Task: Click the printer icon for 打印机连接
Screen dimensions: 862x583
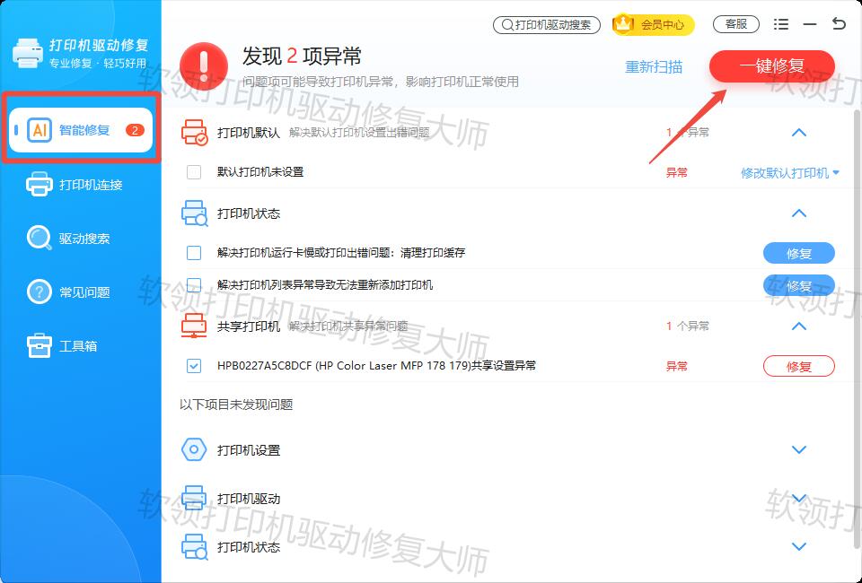Action: [40, 185]
